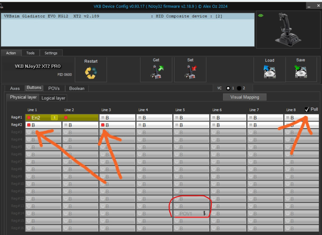Click the Line 1 column header

32,110
